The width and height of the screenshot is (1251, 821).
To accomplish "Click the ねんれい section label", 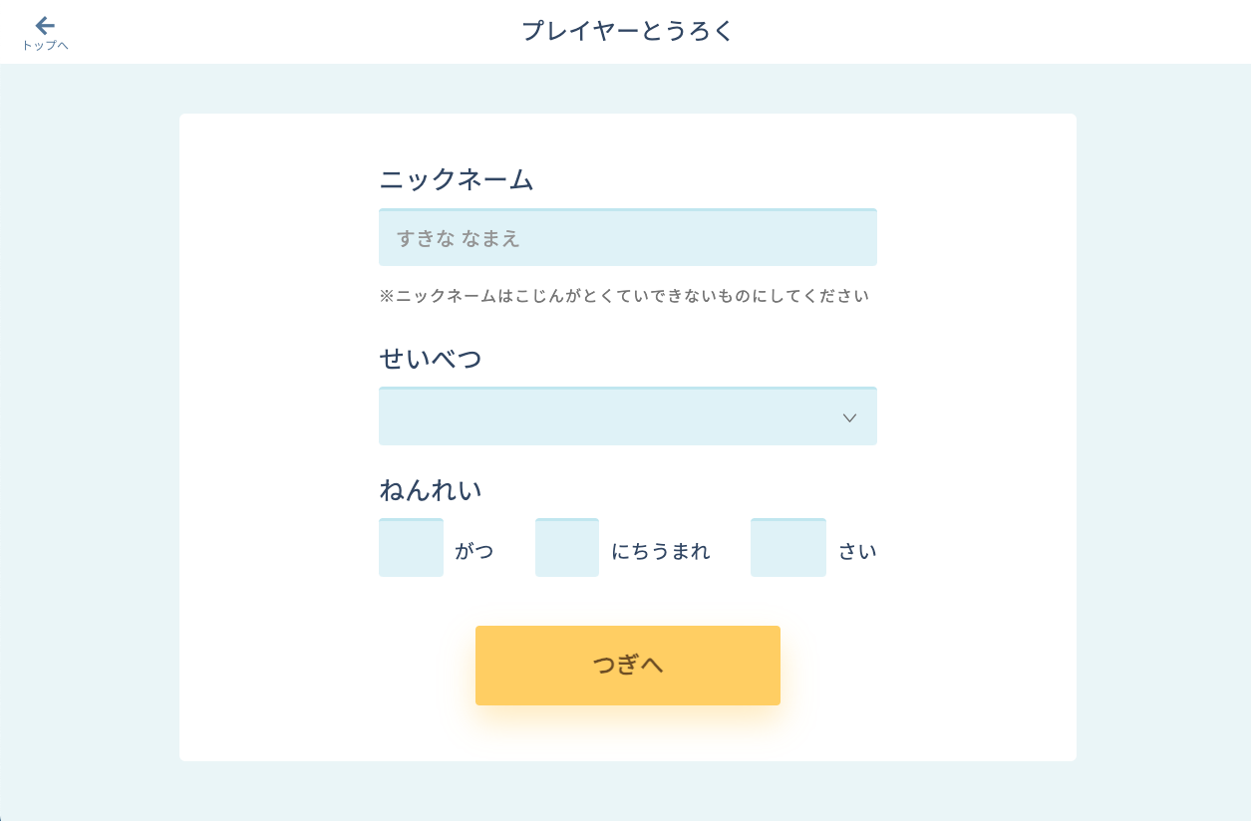I will [431, 490].
